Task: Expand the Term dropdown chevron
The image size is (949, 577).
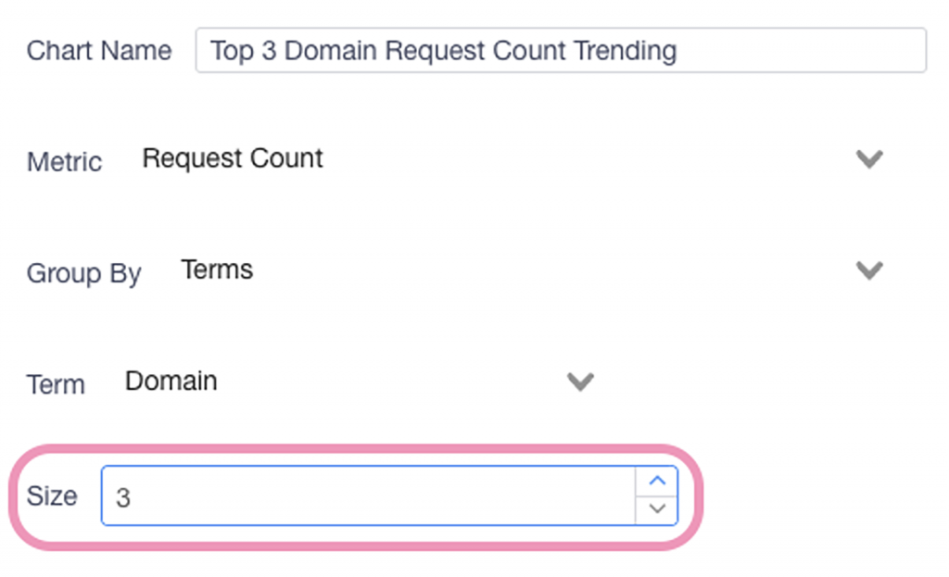Action: 580,382
